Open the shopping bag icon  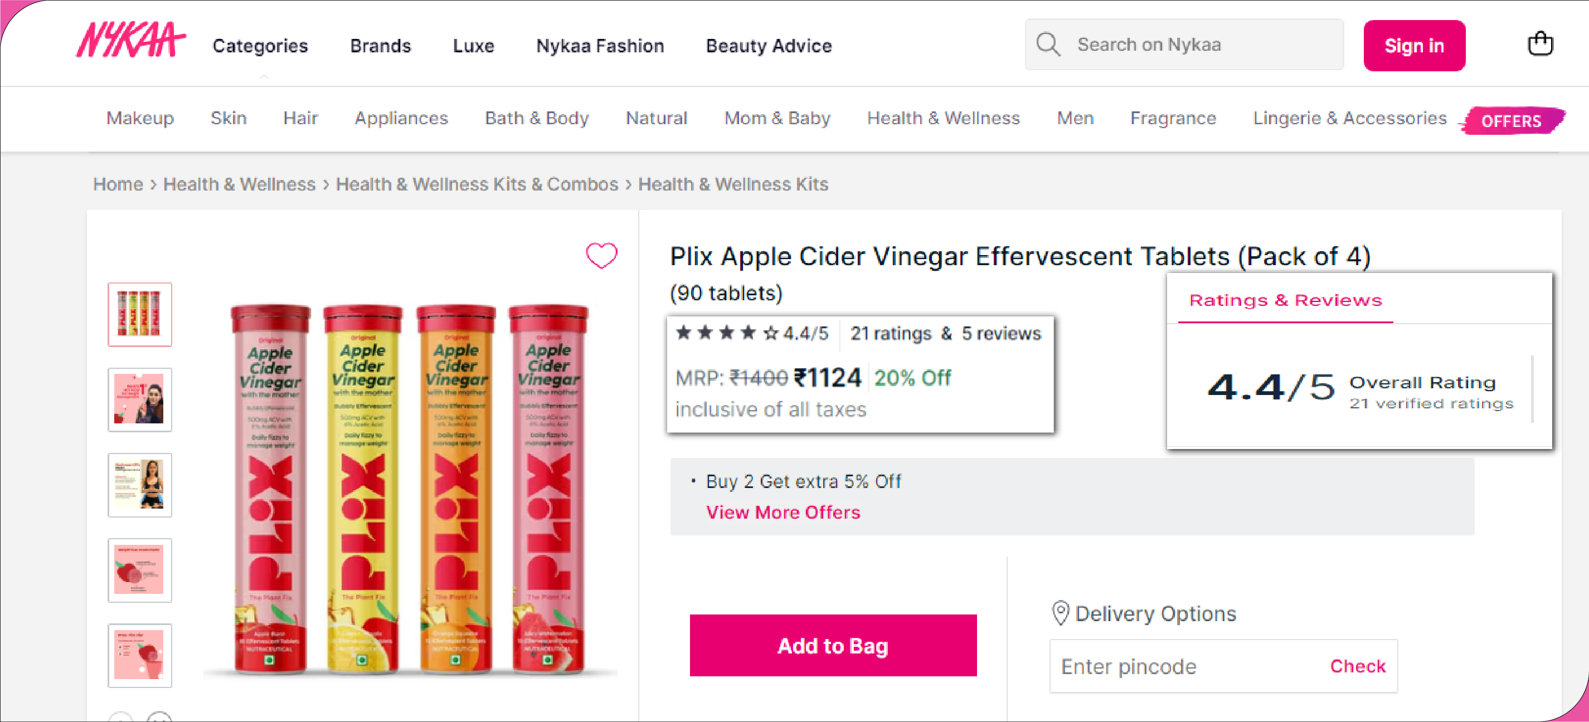click(x=1539, y=44)
